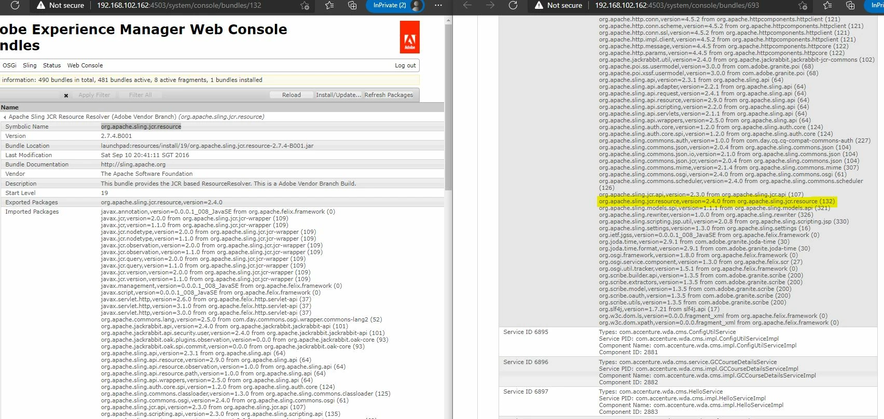Click the Refresh Packages button

[389, 95]
